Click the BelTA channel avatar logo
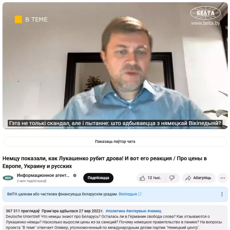This screenshot has height=230, width=230. pos(8,178)
